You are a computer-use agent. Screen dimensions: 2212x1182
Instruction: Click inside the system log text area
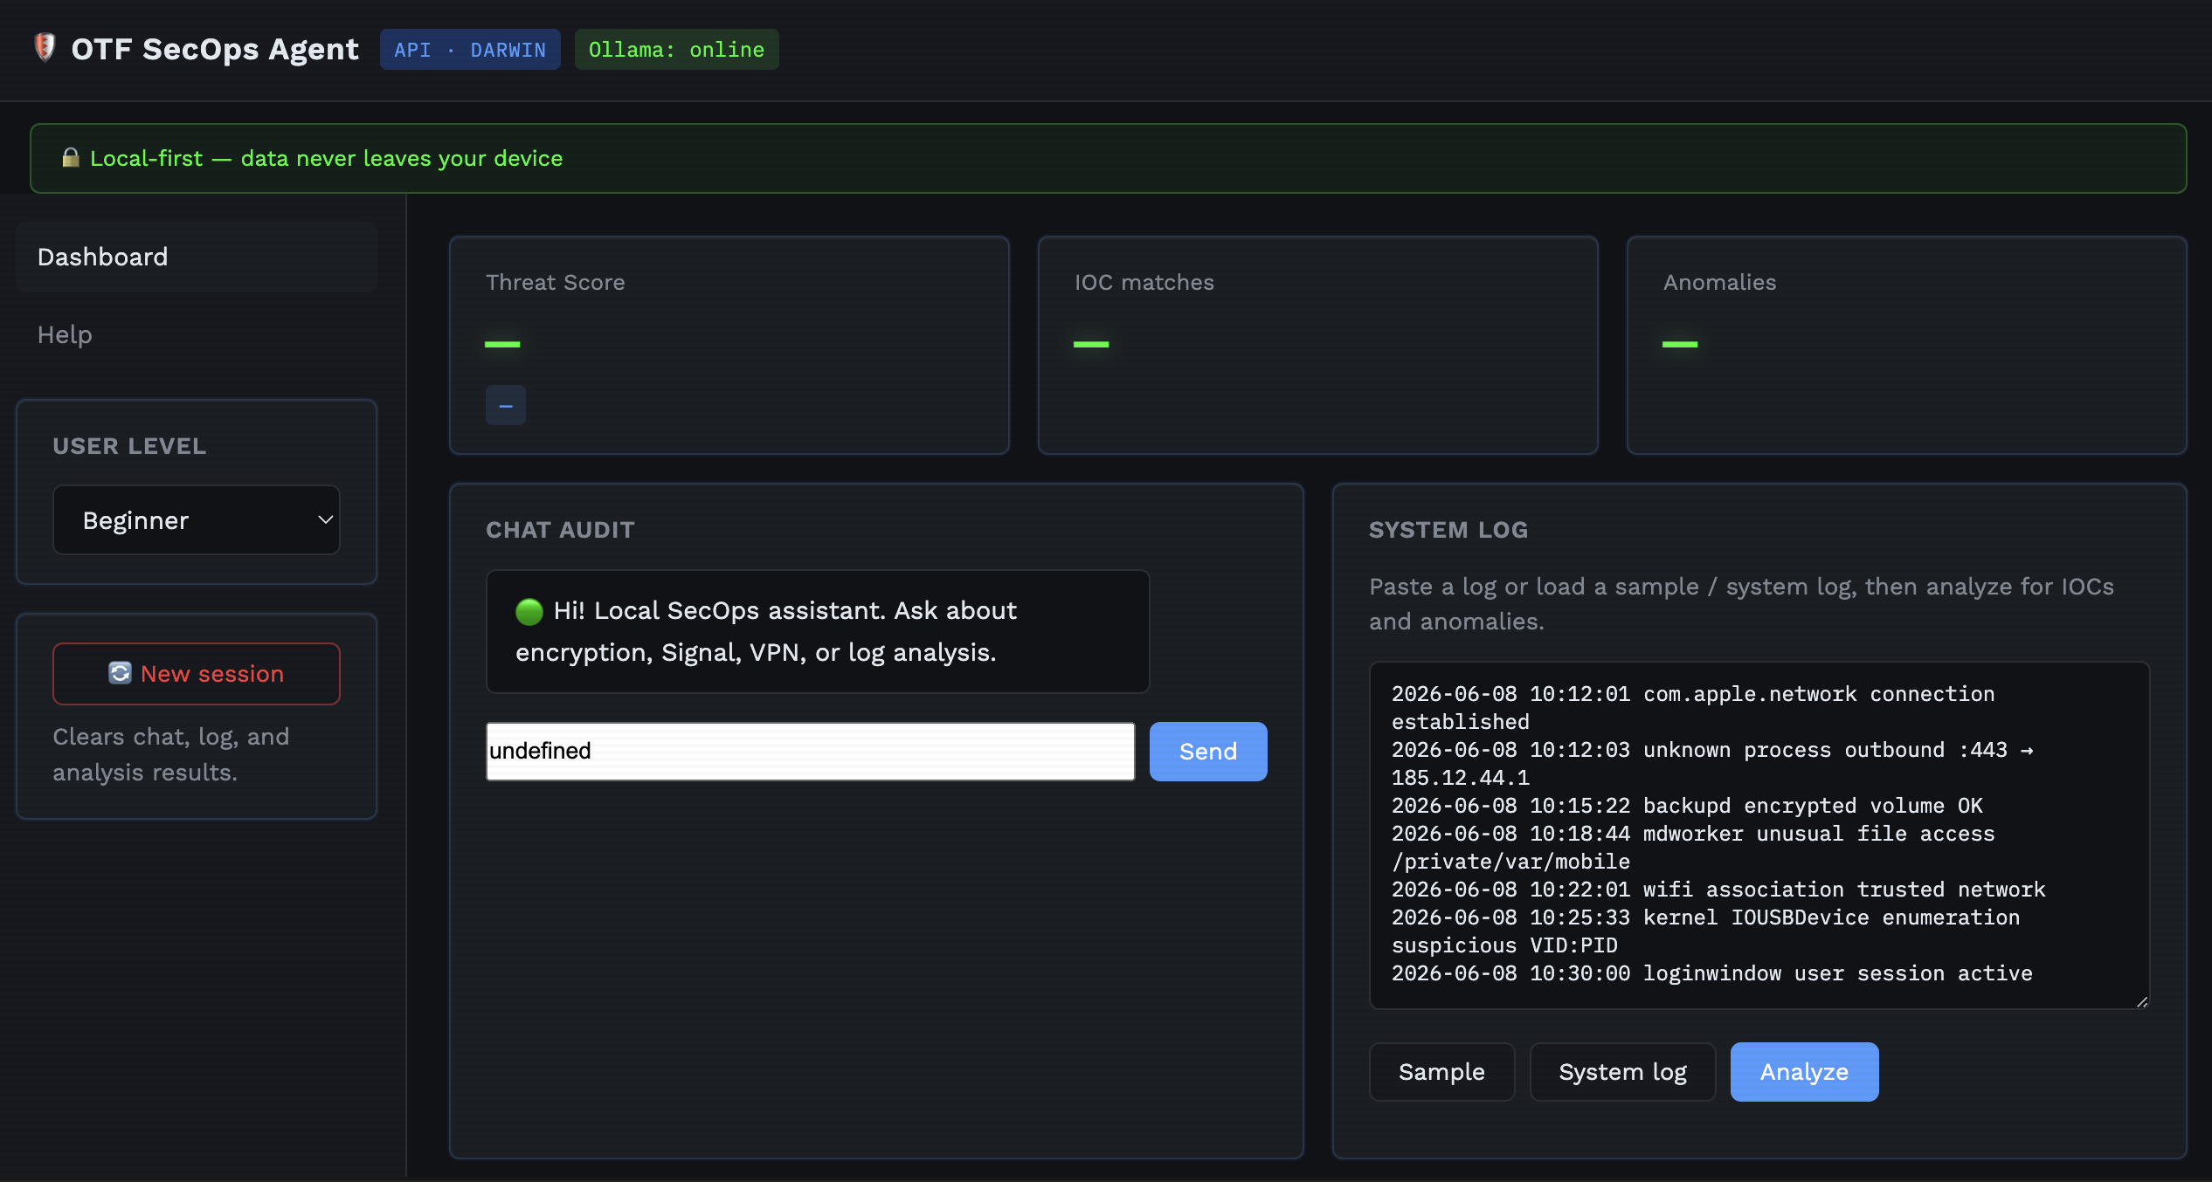(x=1759, y=835)
